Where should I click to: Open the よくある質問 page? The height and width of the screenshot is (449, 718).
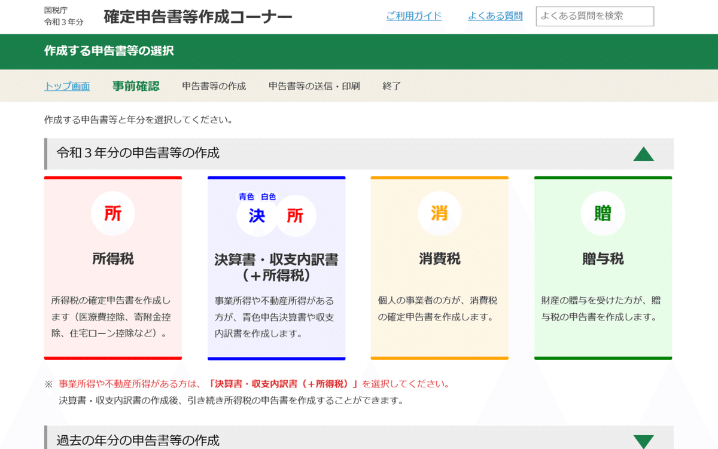click(495, 16)
